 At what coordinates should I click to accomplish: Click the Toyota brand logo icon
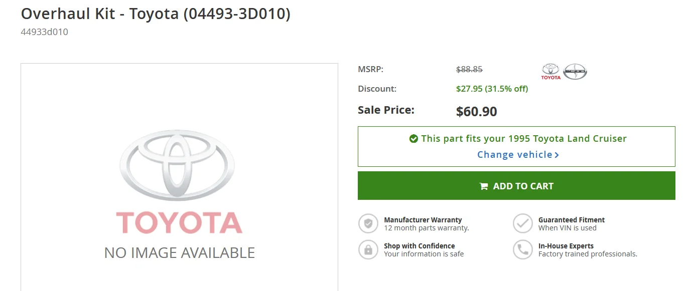click(550, 71)
